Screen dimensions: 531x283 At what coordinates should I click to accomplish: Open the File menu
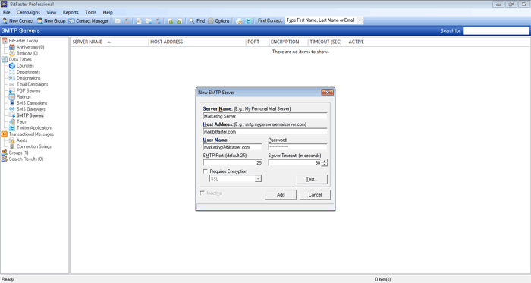6,12
